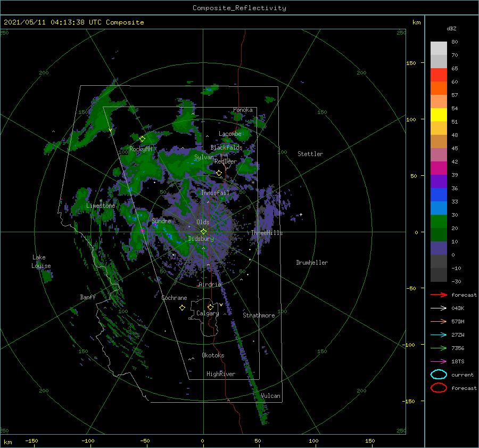479x448 pixels.
Task: Pick the cyan 27ZW arrow icon
Action: (x=439, y=335)
